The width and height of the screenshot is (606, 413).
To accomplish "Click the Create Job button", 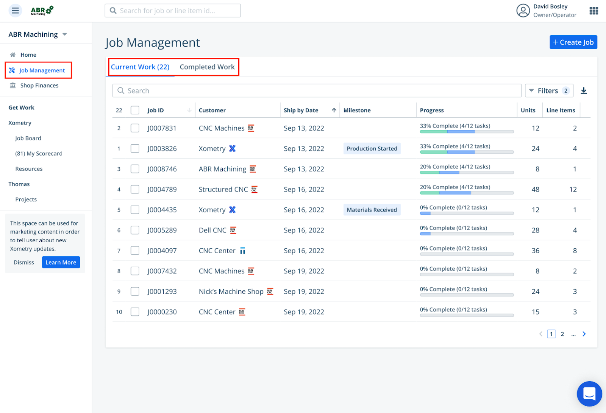I will pos(573,42).
